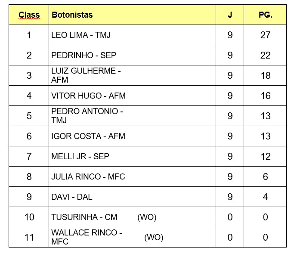
Task: Click the MELLI JR - SEP name
Action: coord(80,156)
